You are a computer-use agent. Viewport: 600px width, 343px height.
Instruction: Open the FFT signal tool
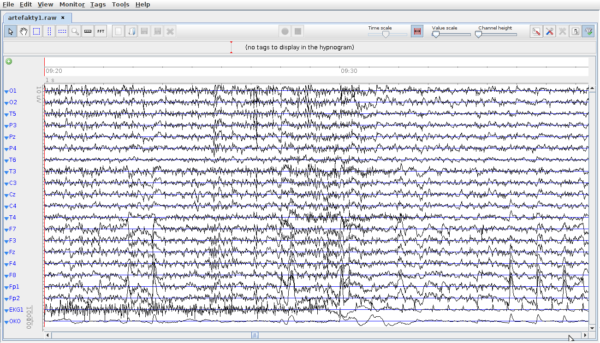pyautogui.click(x=101, y=31)
